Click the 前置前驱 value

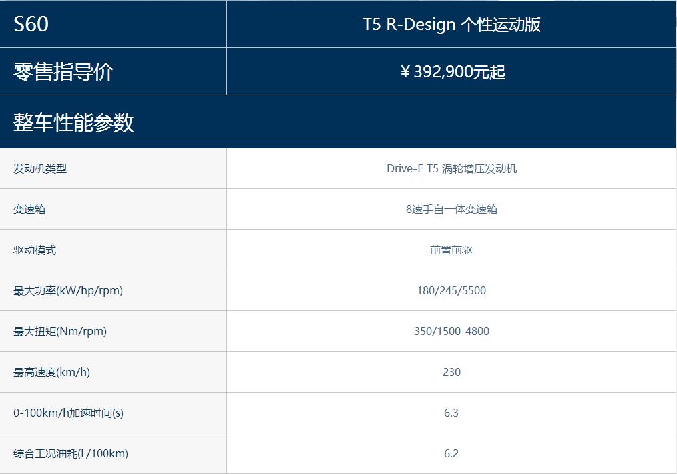click(x=451, y=250)
